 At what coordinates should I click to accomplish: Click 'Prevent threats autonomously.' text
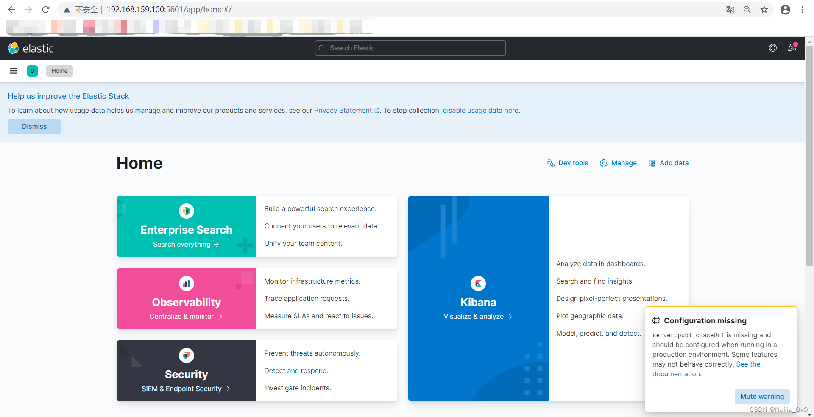[x=312, y=353]
